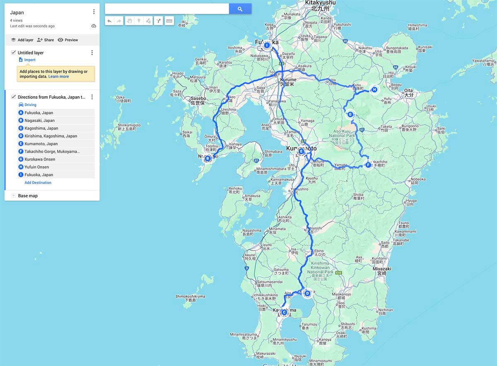497x366 pixels.
Task: Open the Learn more link
Action: point(58,77)
